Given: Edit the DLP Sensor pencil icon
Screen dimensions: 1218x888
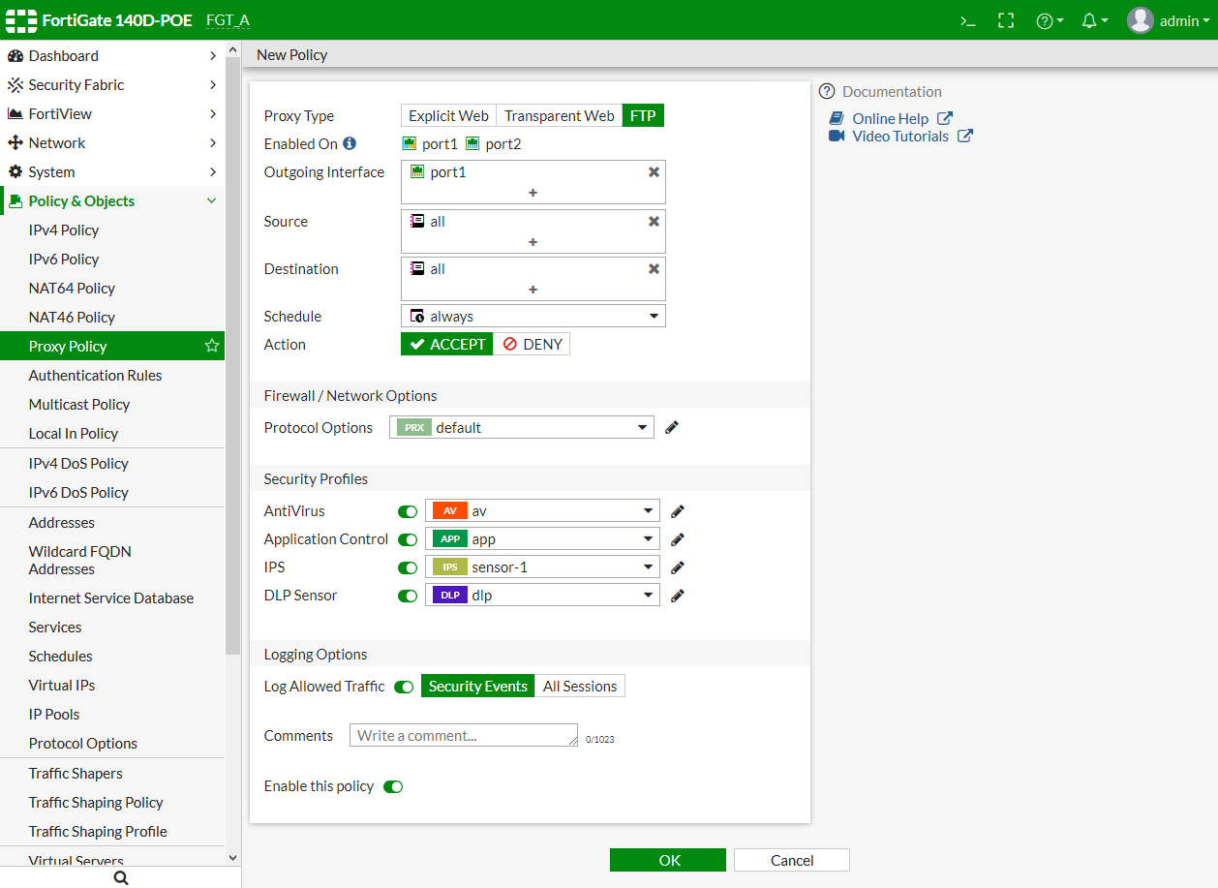Looking at the screenshot, I should tap(678, 596).
